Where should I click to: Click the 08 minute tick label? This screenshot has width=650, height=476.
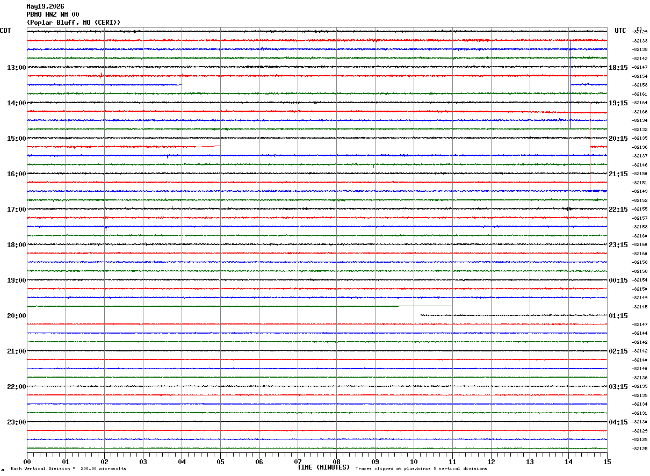point(336,462)
